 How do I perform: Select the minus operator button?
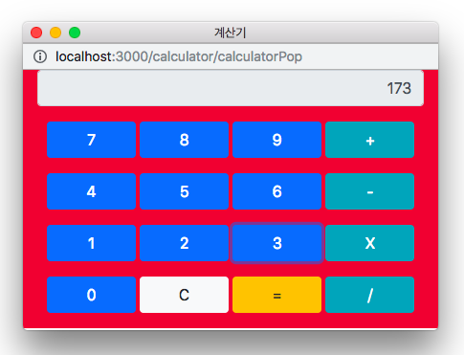369,191
